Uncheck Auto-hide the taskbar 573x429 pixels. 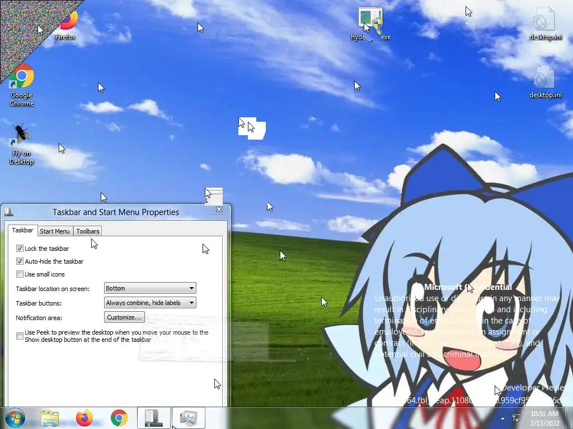[20, 261]
